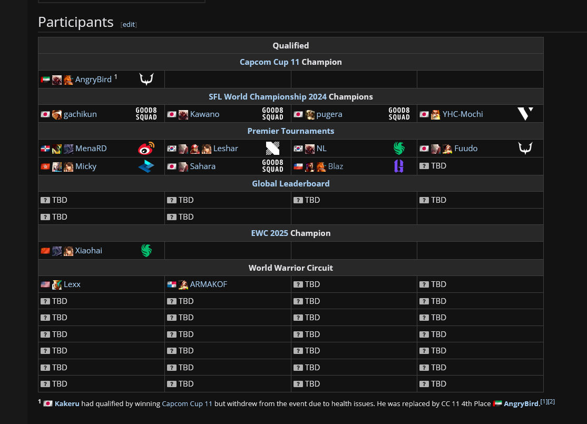This screenshot has width=587, height=424.
Task: Click the character icon next to Sahara
Action: 183,167
